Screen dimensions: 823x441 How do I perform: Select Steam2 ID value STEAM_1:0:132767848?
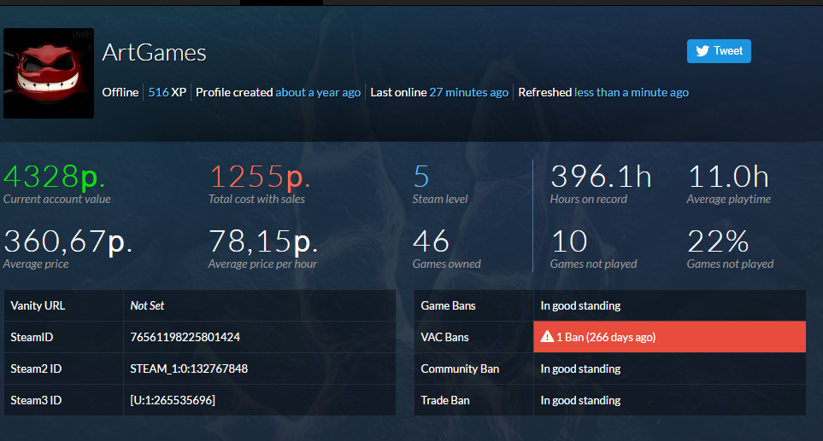pos(189,368)
